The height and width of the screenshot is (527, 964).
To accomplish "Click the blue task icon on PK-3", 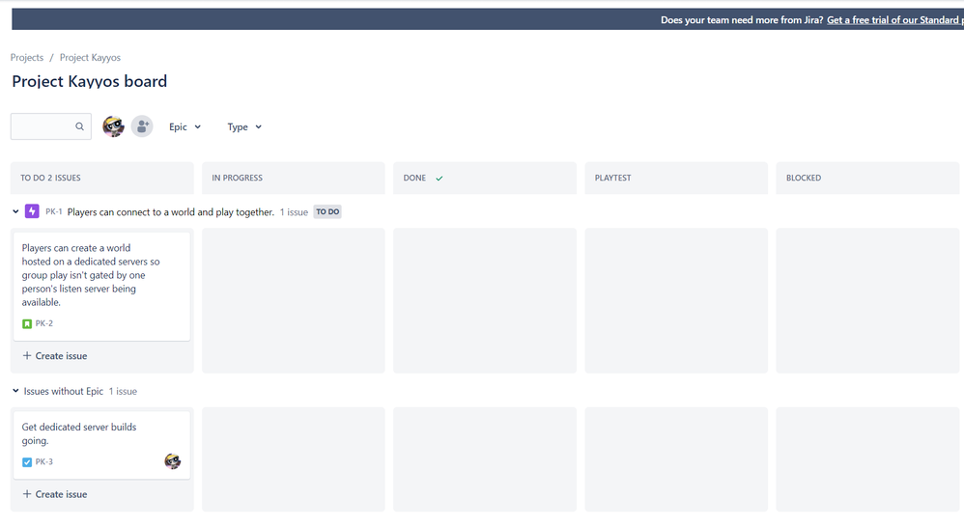I will pyautogui.click(x=27, y=462).
